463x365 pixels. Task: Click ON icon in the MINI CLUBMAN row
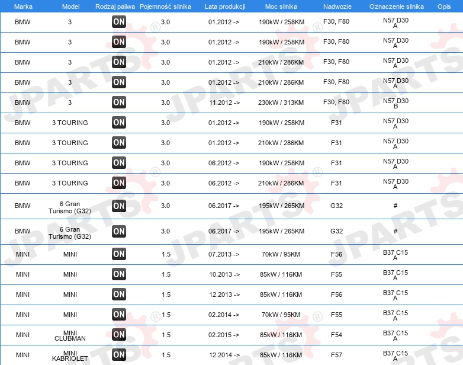(119, 334)
